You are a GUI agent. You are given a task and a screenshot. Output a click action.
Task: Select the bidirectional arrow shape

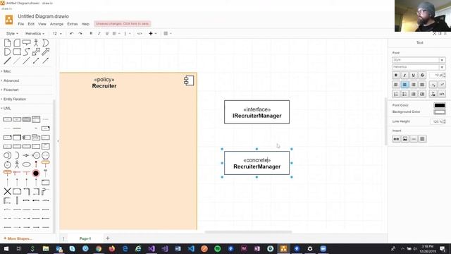[36, 52]
